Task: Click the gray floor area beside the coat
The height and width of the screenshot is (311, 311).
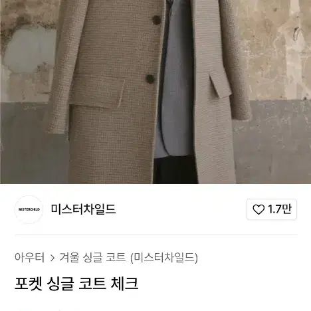Action: (x=272, y=144)
